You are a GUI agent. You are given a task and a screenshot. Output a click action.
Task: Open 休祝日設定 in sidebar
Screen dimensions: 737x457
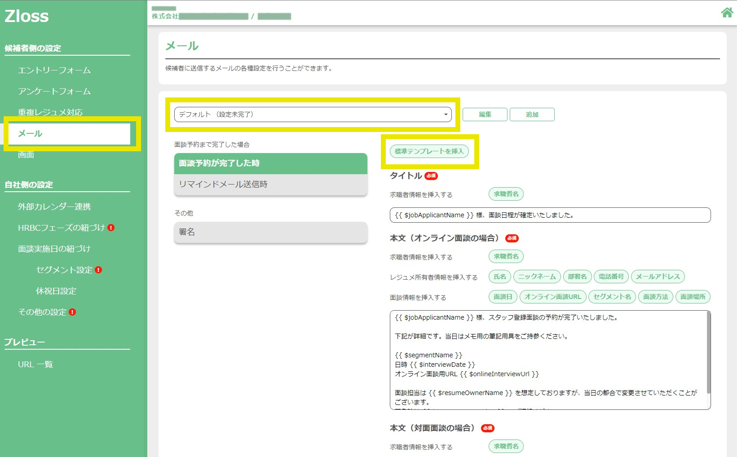56,291
